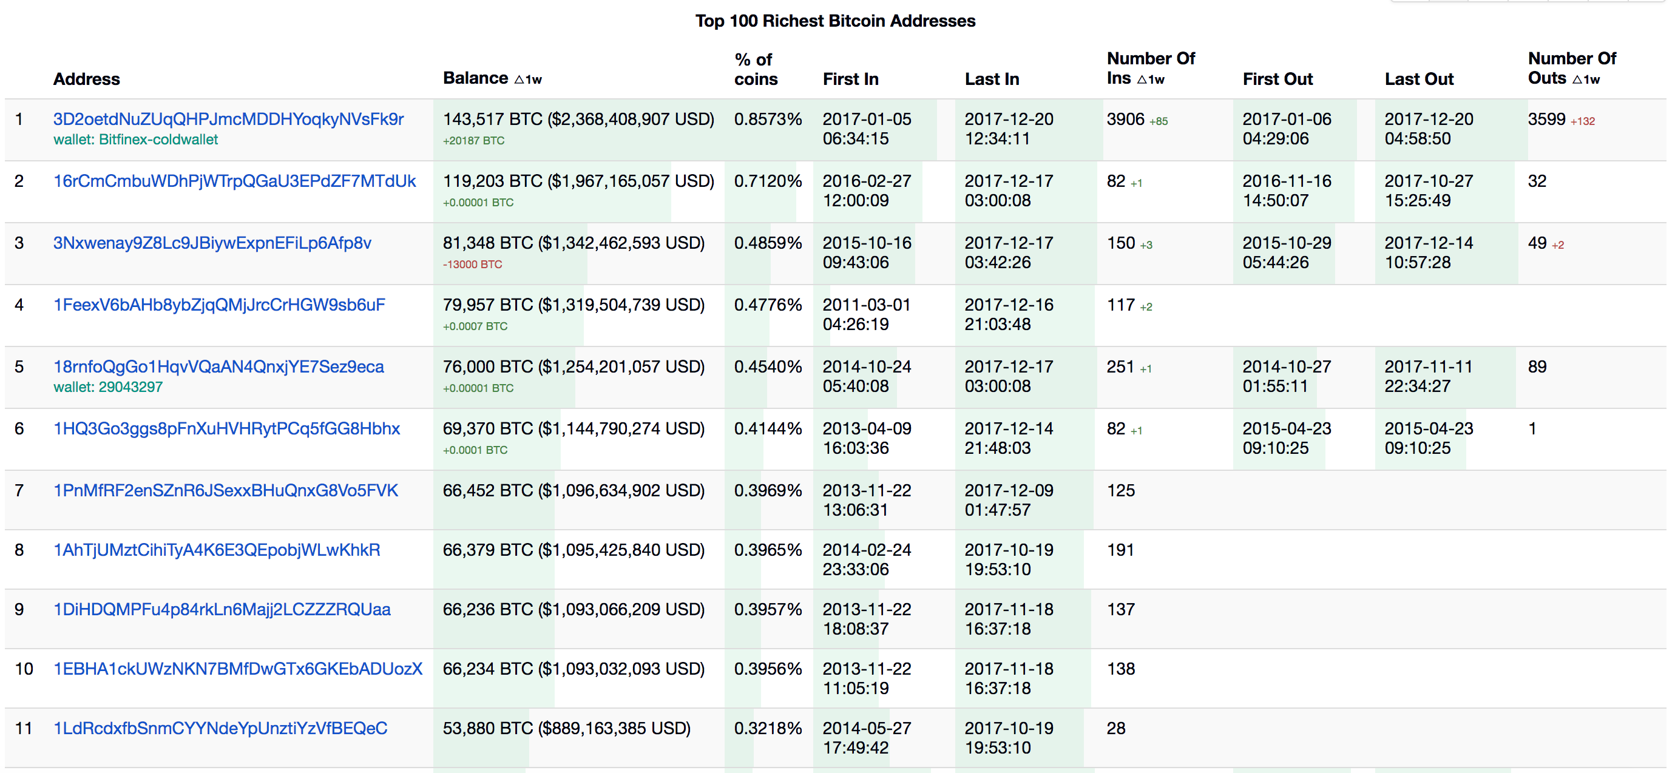Select the 0.4144% coins value
Screen dimensions: 1675x773
[x=768, y=428]
